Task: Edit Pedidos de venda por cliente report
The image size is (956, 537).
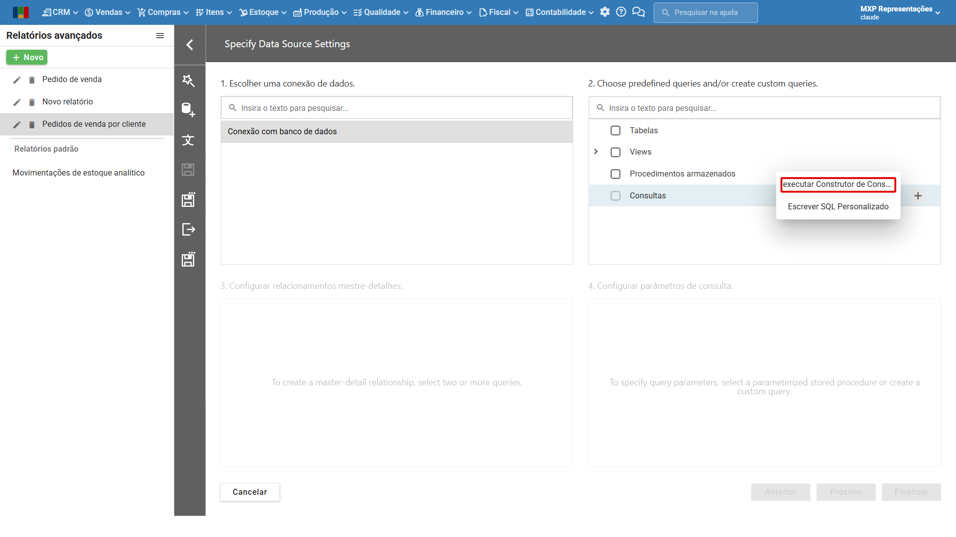Action: 16,125
